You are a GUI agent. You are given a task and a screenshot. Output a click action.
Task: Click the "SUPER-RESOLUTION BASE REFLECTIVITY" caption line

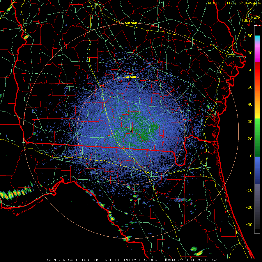[132, 260]
